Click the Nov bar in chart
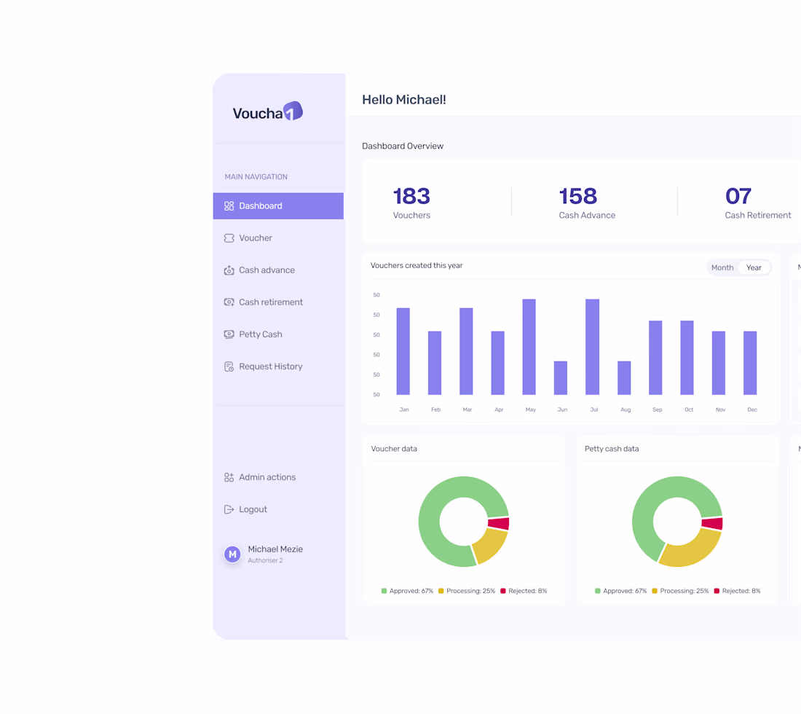 click(718, 364)
